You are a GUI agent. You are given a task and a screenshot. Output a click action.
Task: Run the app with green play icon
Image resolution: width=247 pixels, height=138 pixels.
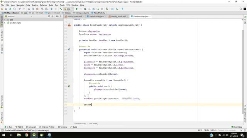[77, 9]
